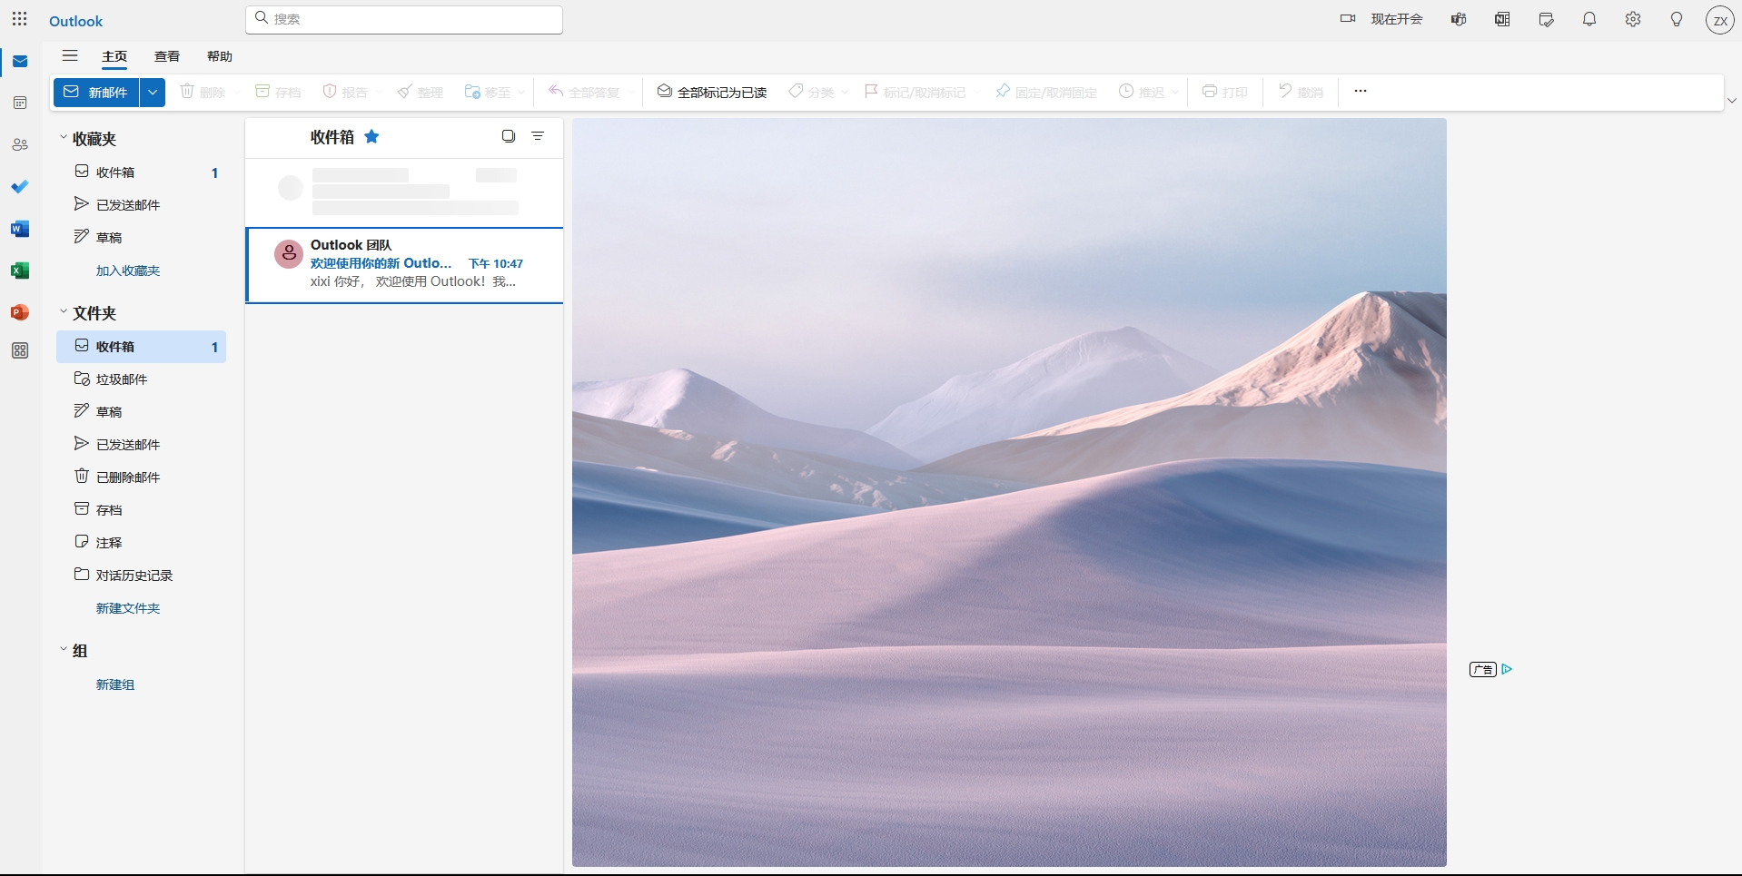1742x876 pixels.
Task: Open the PowerPoint app in sidebar
Action: point(20,312)
